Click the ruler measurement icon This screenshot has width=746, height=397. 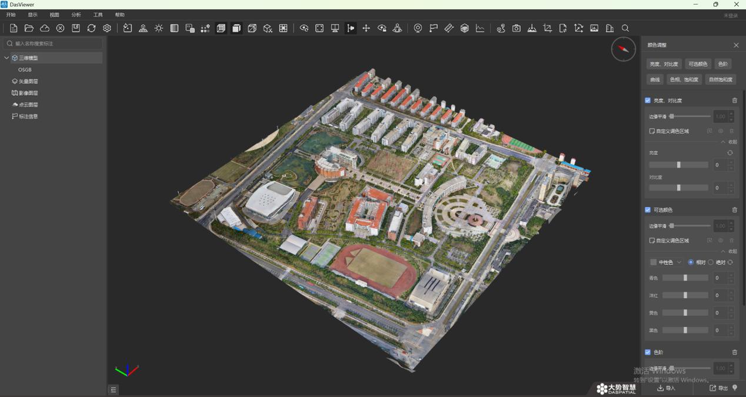449,28
